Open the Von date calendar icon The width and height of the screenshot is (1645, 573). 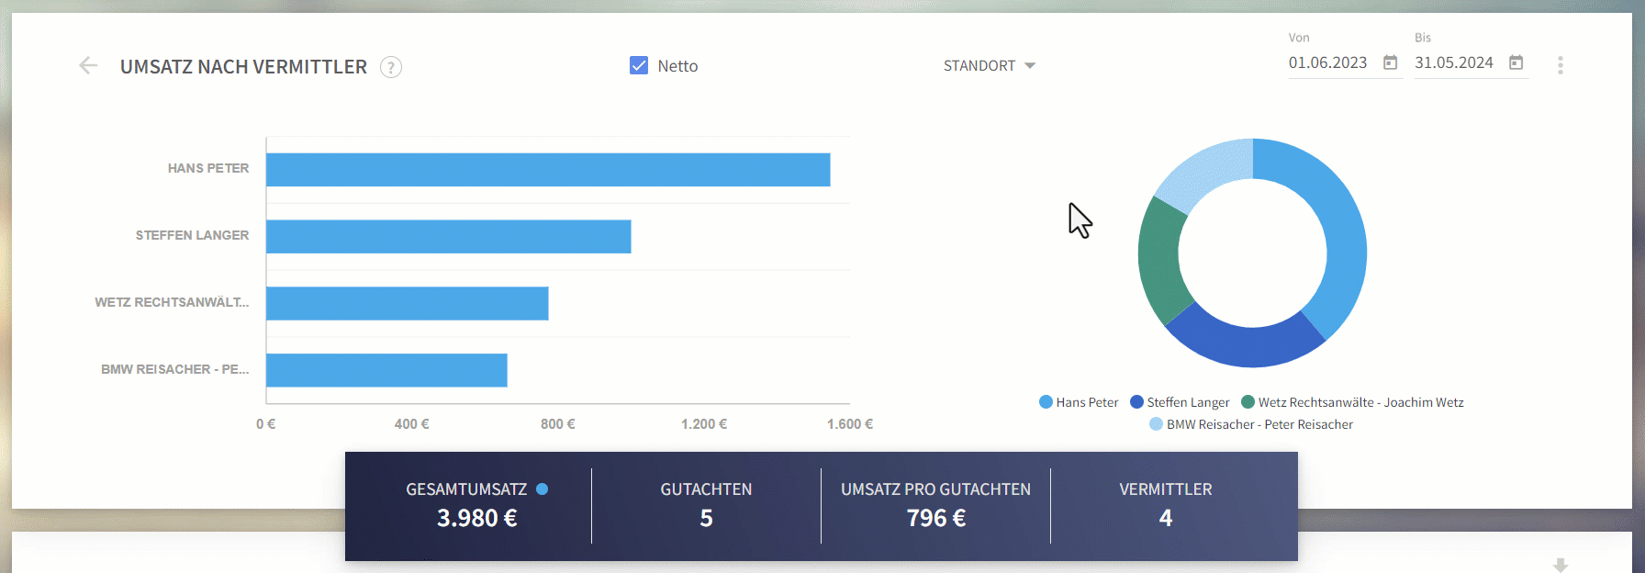(1391, 62)
